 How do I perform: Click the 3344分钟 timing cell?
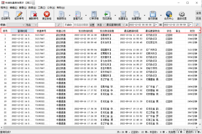192,39
